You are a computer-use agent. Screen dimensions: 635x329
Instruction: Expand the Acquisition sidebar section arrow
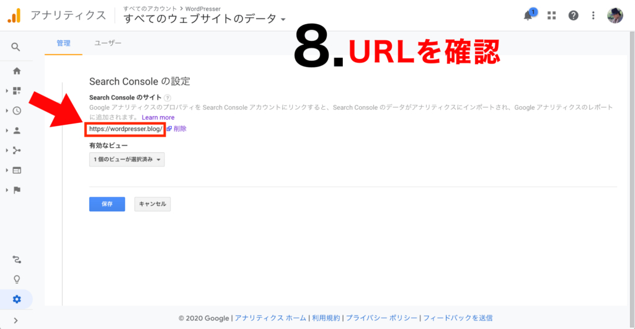pyautogui.click(x=7, y=150)
